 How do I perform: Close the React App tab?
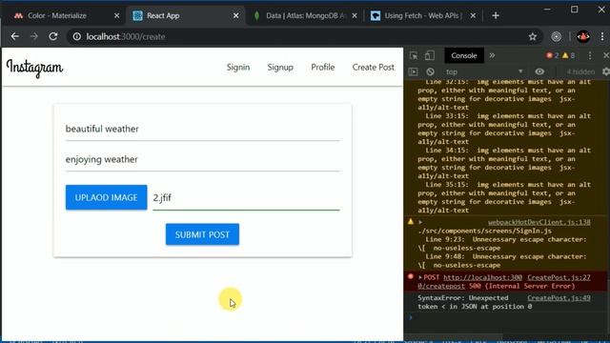pos(235,15)
